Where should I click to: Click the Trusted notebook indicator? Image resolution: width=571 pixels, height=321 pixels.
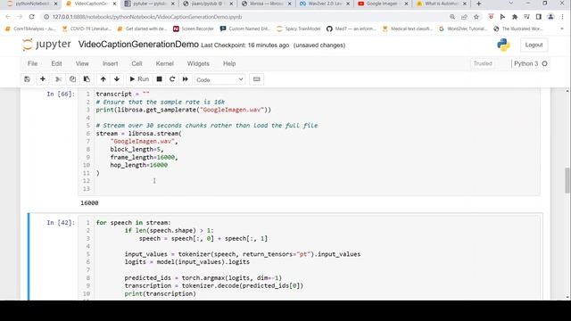point(483,63)
